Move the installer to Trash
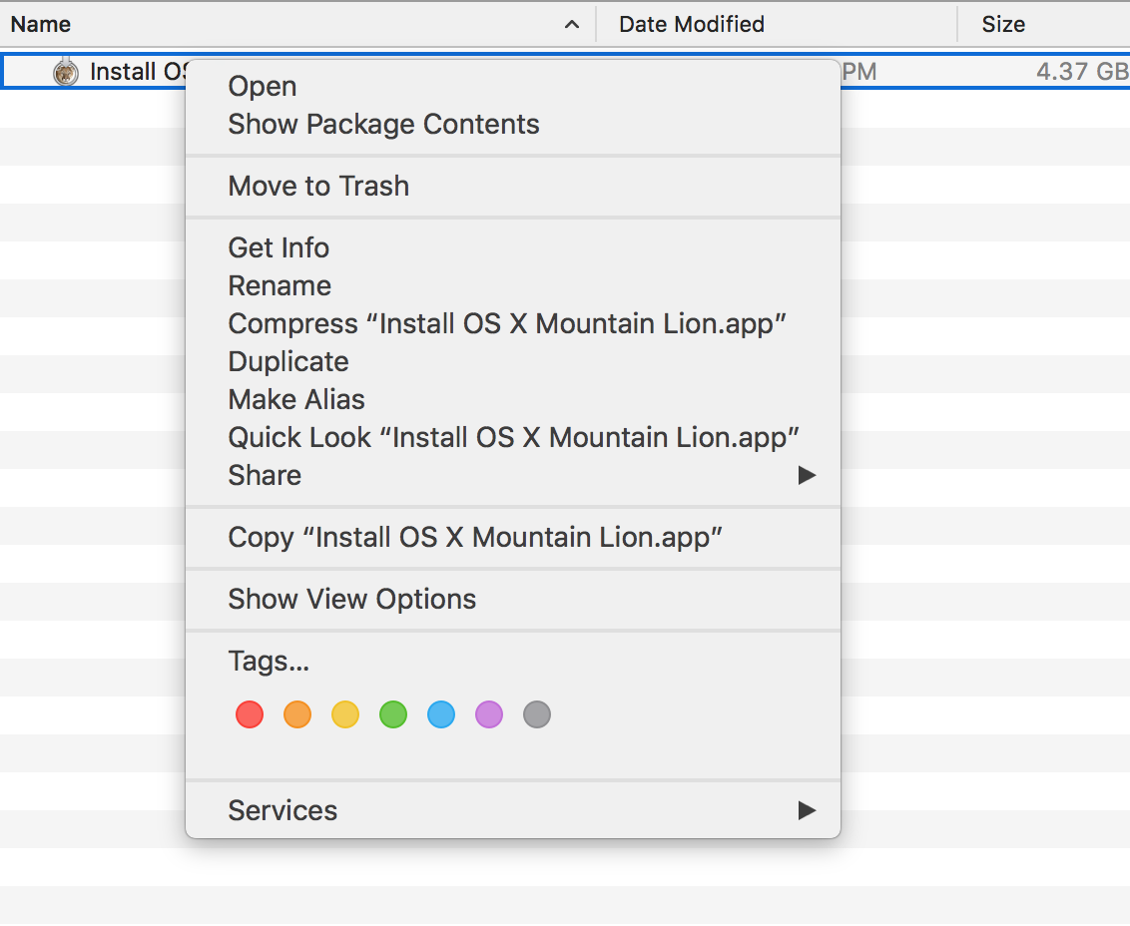The width and height of the screenshot is (1130, 926). [318, 187]
